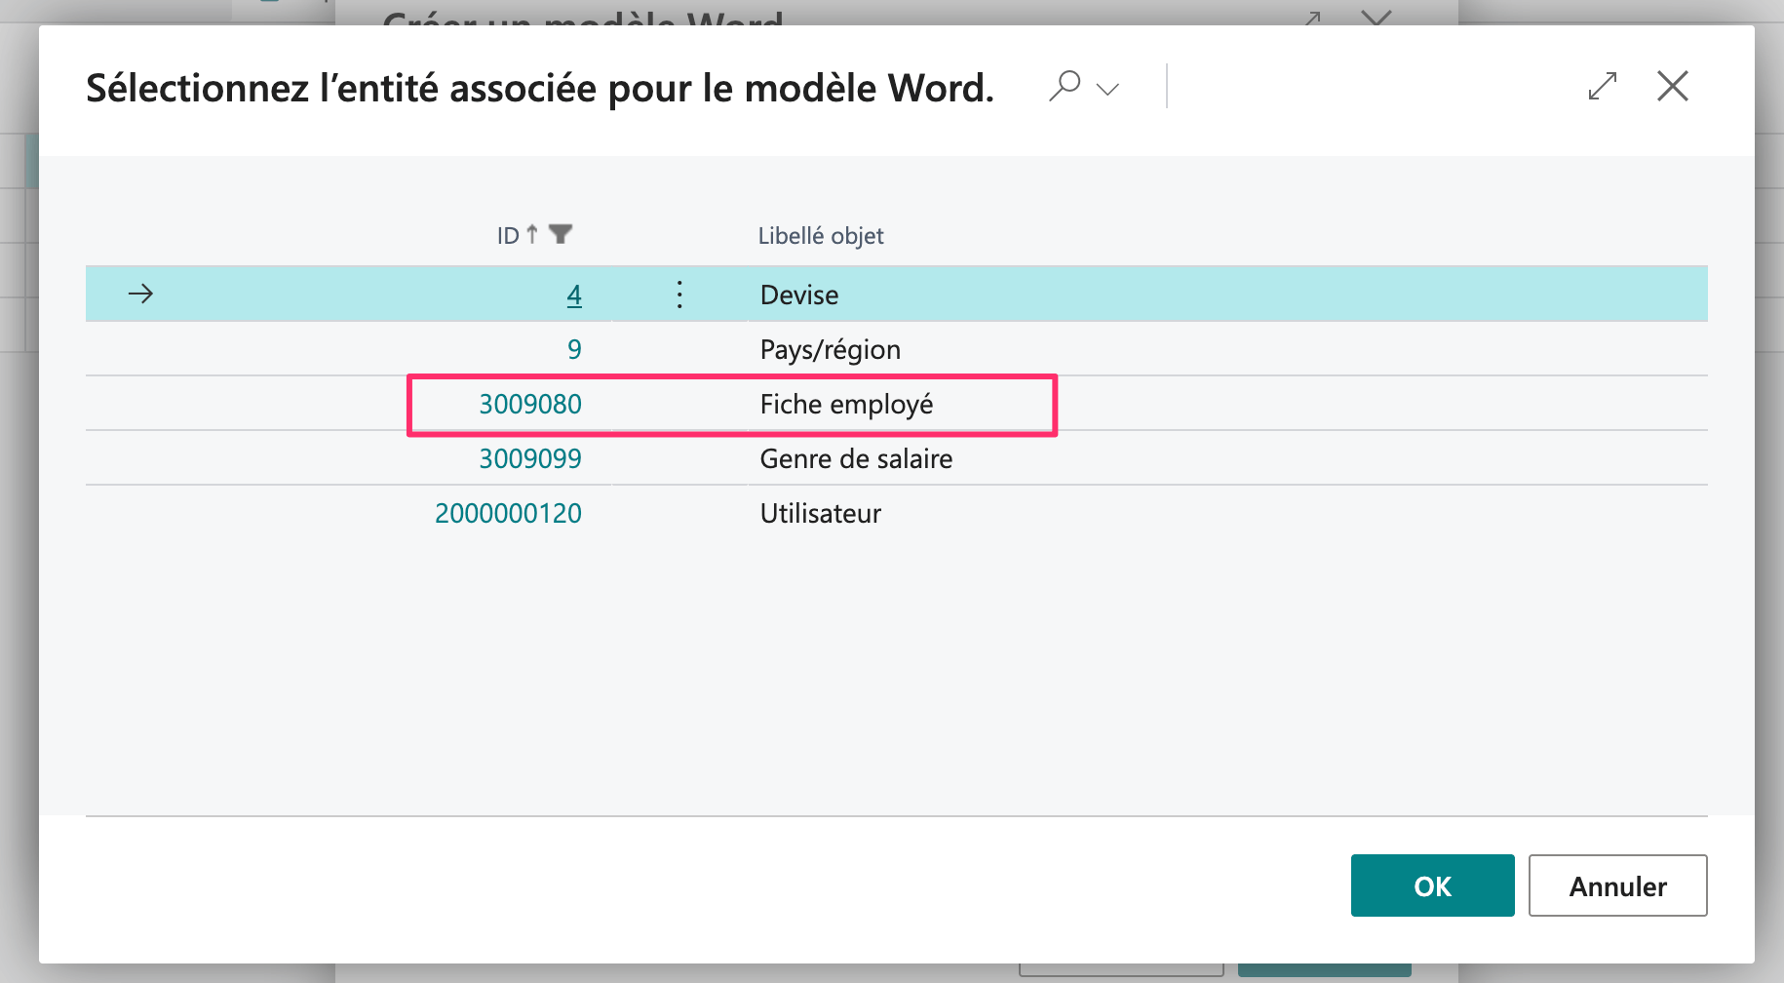This screenshot has width=1784, height=983.
Task: Click the filter funnel icon on ID column
Action: (x=561, y=235)
